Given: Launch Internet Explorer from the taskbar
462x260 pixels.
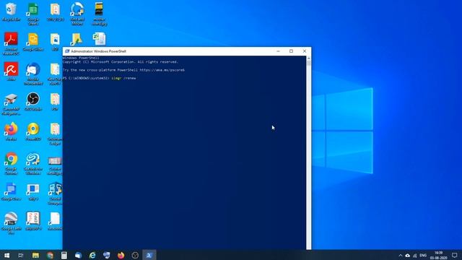Looking at the screenshot, I should pos(92,255).
